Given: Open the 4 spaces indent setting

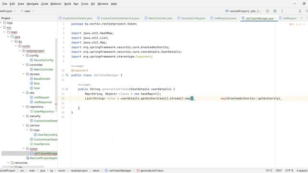Looking at the screenshot, I should tap(302, 171).
